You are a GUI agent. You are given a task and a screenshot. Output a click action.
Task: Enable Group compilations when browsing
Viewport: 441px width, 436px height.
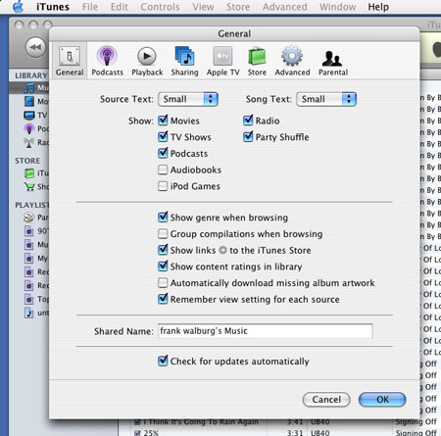(x=163, y=234)
